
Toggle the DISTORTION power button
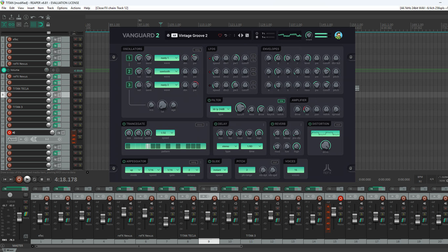pos(310,124)
